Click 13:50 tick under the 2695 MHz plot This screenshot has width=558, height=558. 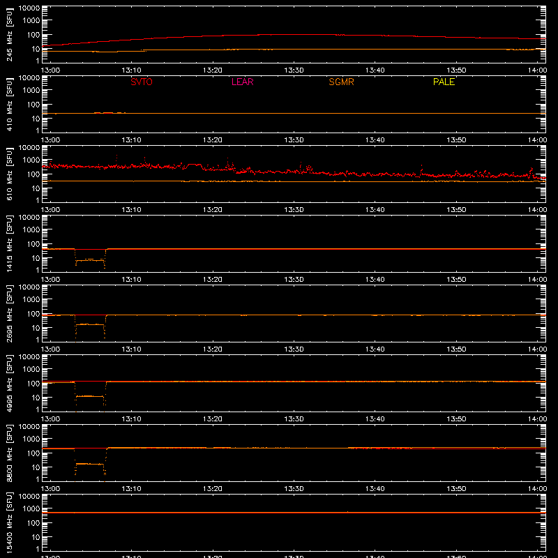(x=456, y=349)
